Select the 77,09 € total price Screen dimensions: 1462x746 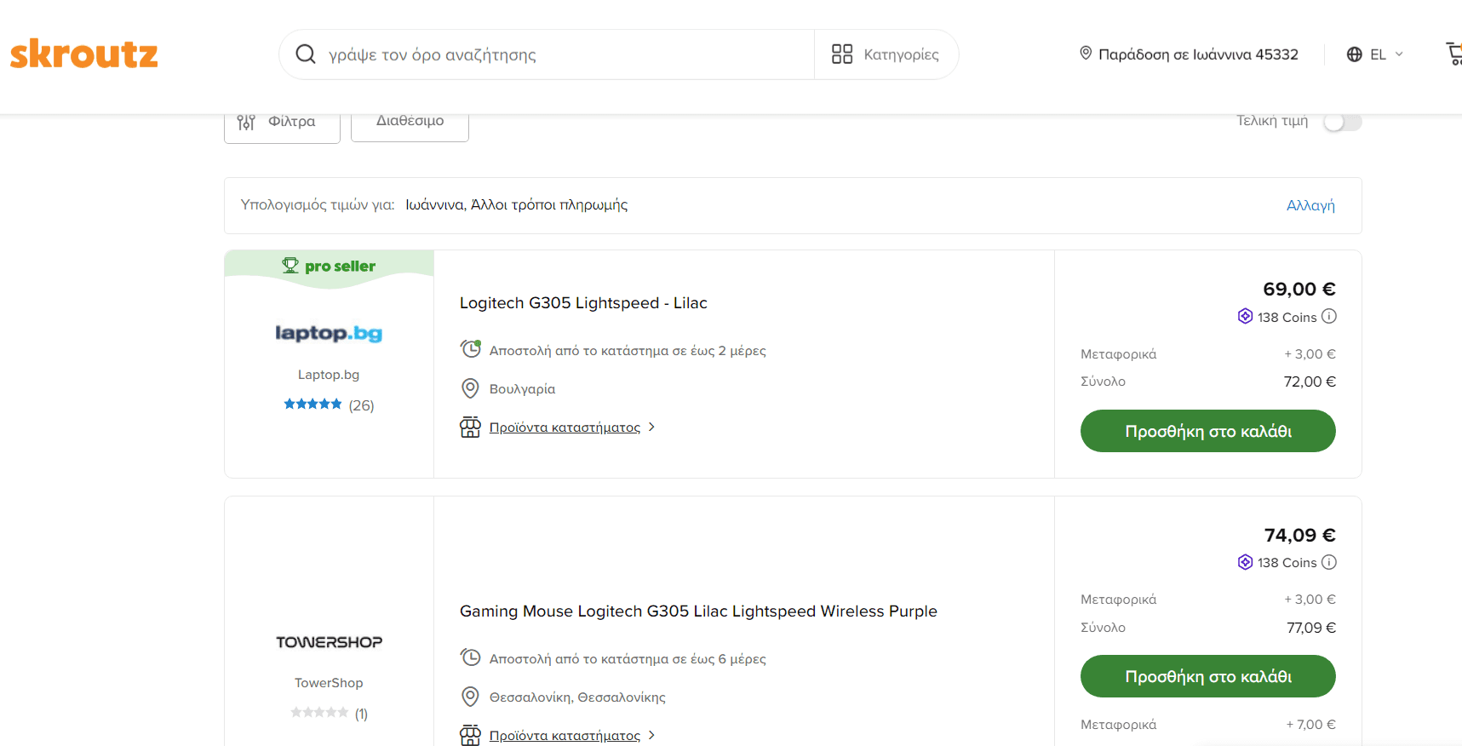click(x=1311, y=628)
